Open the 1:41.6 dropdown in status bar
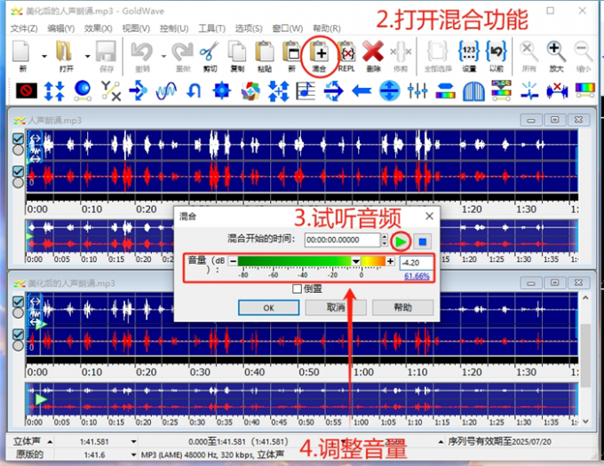The width and height of the screenshot is (604, 466). point(133,454)
